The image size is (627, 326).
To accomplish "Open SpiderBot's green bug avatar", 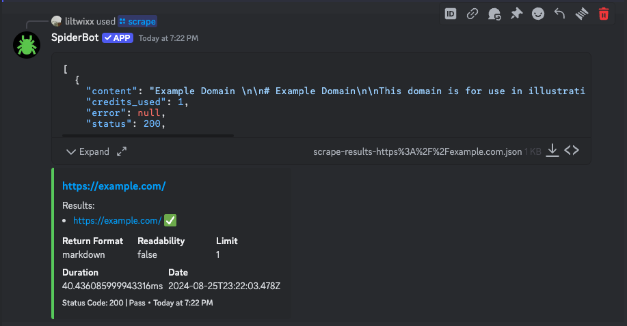I will coord(27,45).
